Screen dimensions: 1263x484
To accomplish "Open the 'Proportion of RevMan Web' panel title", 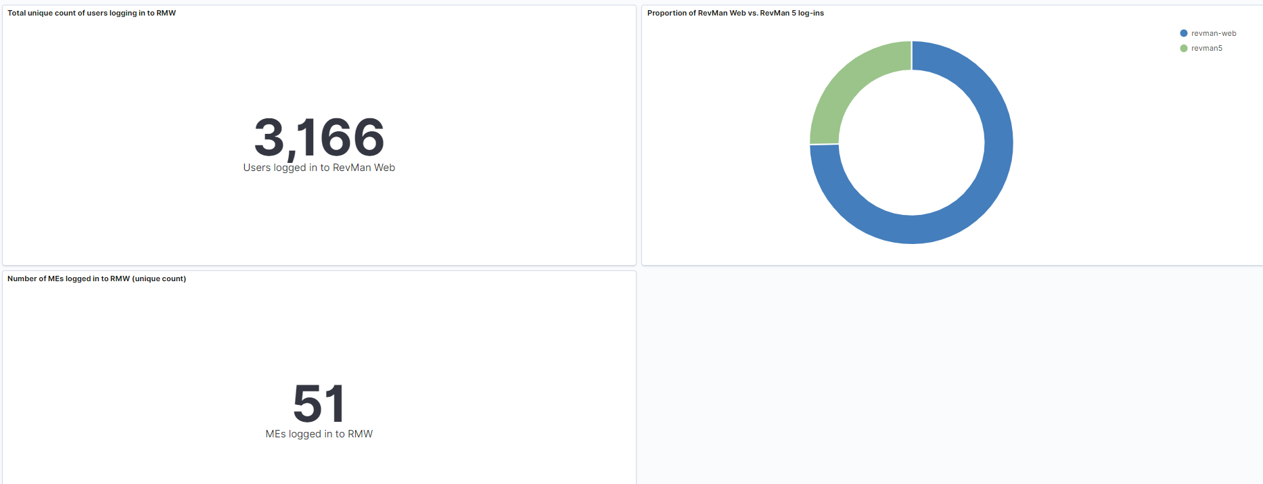I will (x=735, y=13).
